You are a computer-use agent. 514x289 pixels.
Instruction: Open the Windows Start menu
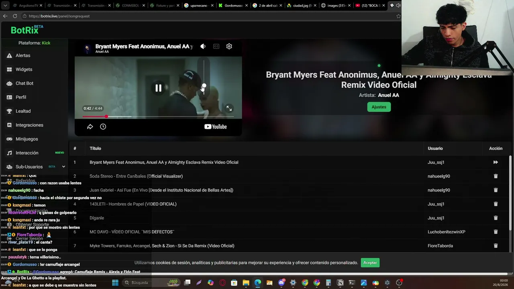point(115,283)
